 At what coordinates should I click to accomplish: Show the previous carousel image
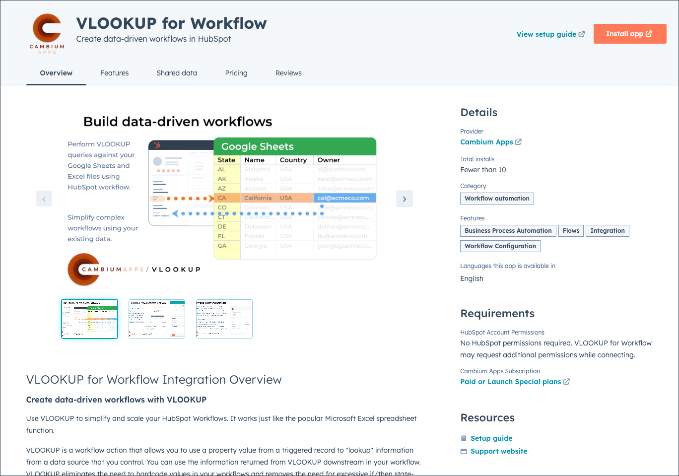pos(44,199)
